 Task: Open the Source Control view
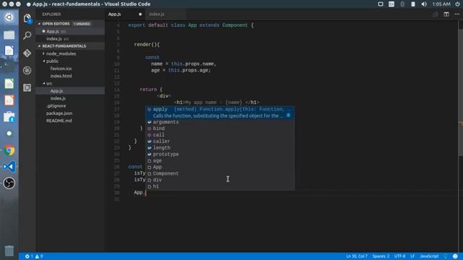[x=27, y=53]
